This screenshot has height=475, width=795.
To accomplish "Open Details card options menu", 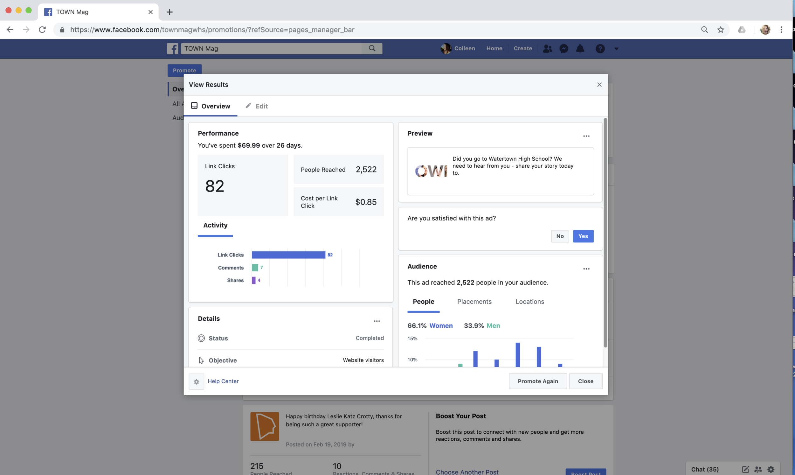I will [x=377, y=321].
